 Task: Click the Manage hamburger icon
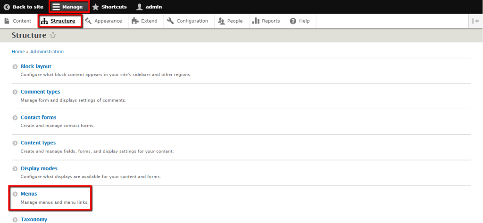(56, 7)
